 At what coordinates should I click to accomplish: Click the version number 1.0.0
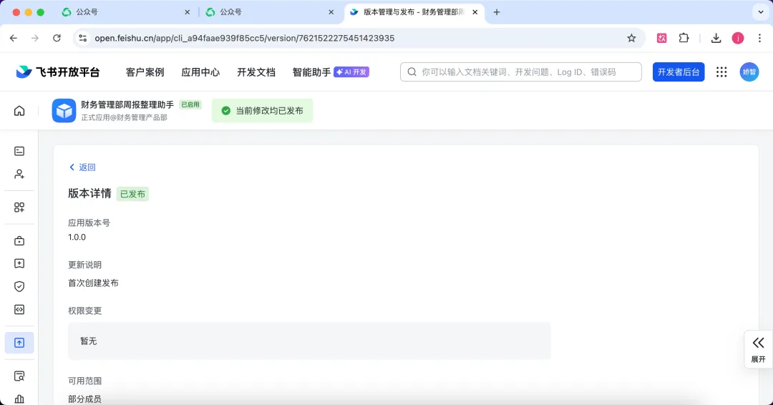point(77,237)
